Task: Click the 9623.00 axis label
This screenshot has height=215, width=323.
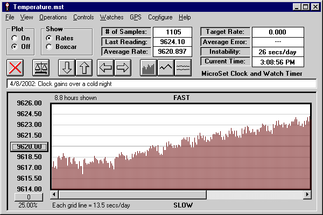Action: tap(29, 125)
